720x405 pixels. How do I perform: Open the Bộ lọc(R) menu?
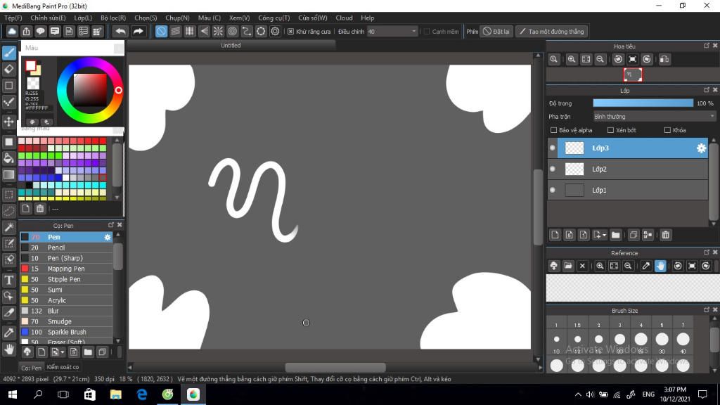[x=113, y=18]
